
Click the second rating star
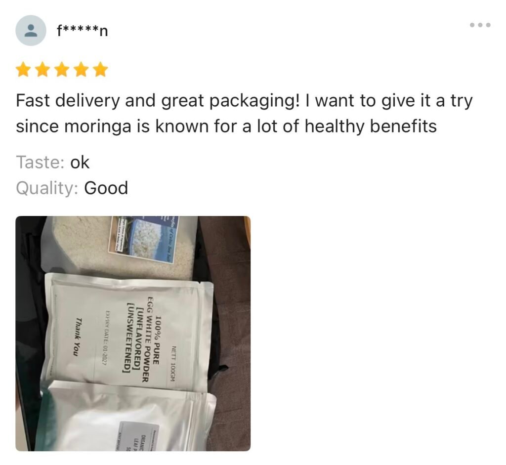[42, 69]
